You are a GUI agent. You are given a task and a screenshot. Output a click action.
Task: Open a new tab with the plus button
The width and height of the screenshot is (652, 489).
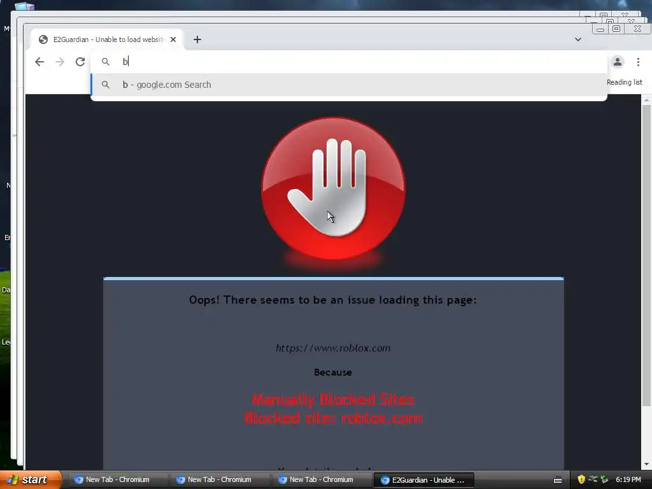tap(197, 39)
